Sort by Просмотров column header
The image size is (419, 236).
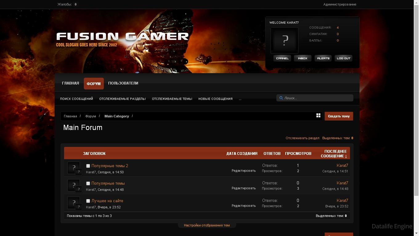[x=298, y=154]
